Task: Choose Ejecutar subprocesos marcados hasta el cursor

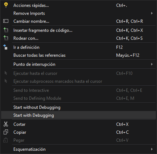Action: (x=78, y=81)
